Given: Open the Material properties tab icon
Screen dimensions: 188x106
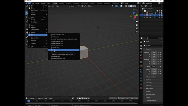Looking at the screenshot, I should (141, 84).
